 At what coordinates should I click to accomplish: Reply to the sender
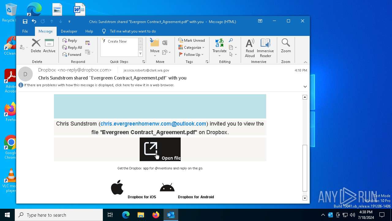click(70, 41)
